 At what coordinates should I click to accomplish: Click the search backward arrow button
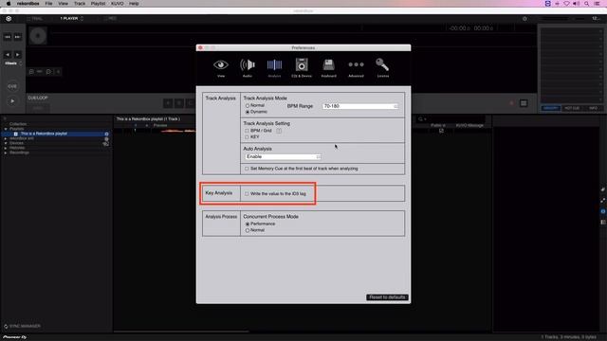[x=8, y=55]
